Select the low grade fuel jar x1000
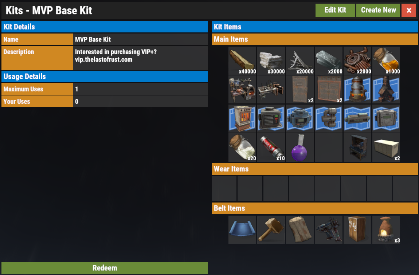This screenshot has width=419, height=275. tap(386, 61)
